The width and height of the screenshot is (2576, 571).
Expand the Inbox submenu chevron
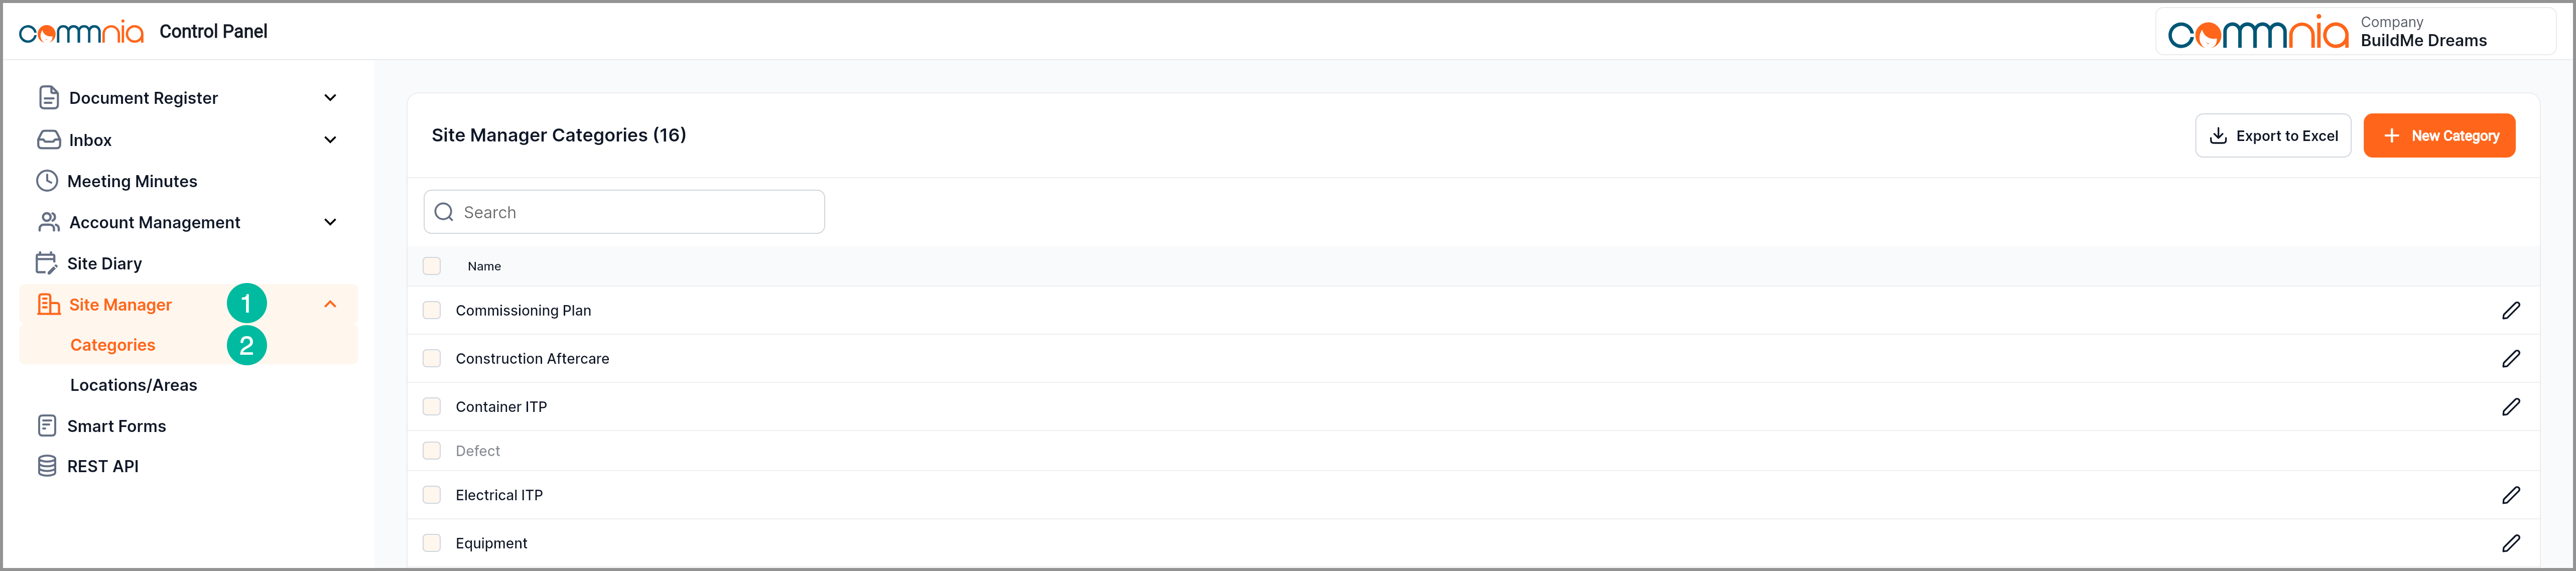click(x=330, y=140)
